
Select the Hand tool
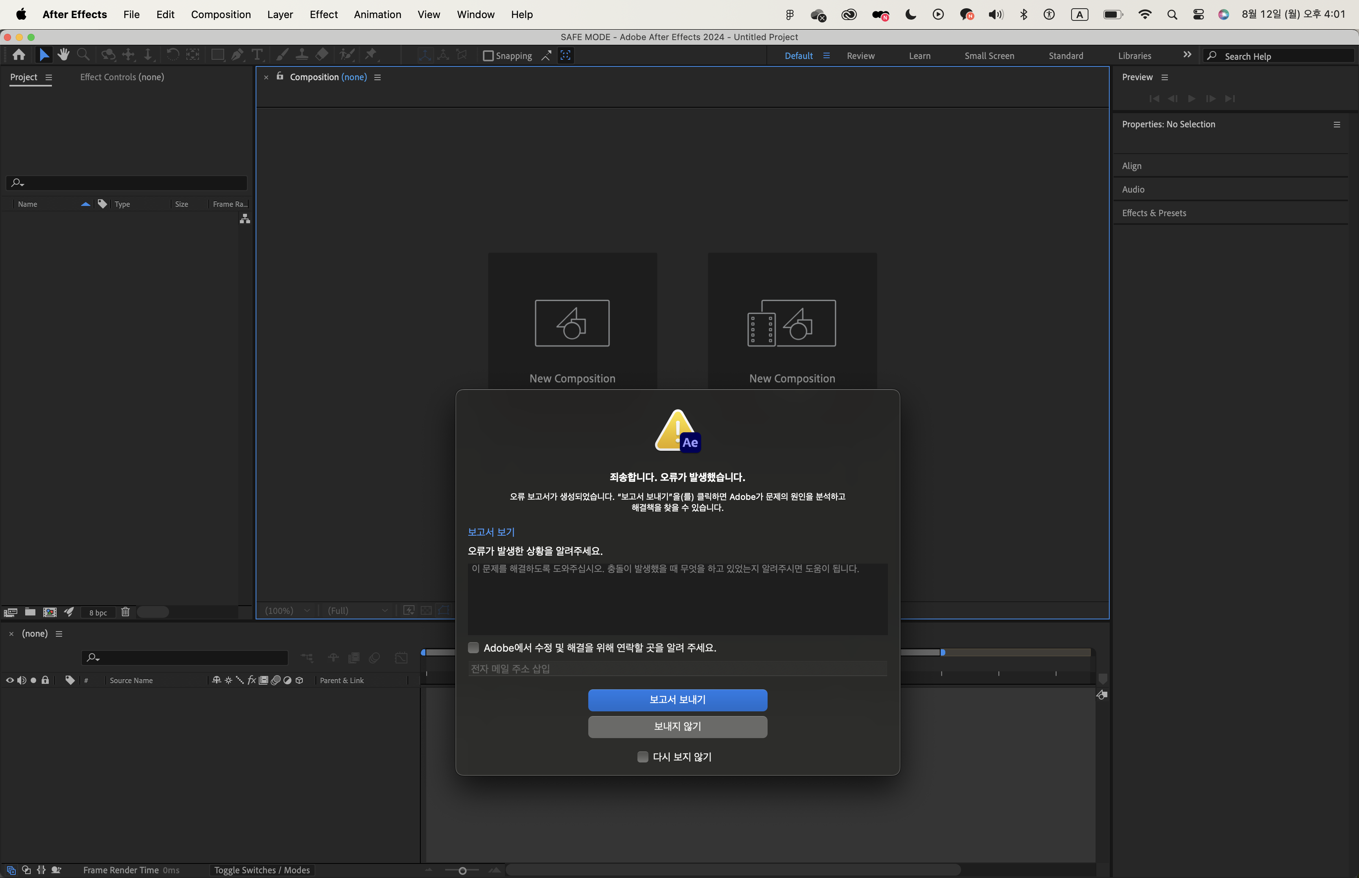click(x=63, y=55)
